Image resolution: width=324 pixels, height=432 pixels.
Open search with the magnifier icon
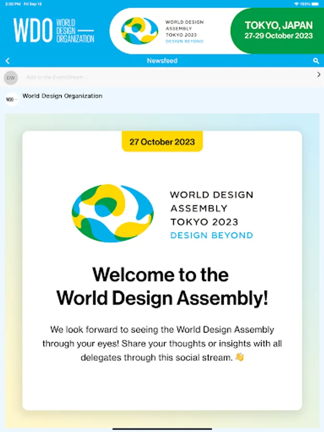[x=316, y=61]
